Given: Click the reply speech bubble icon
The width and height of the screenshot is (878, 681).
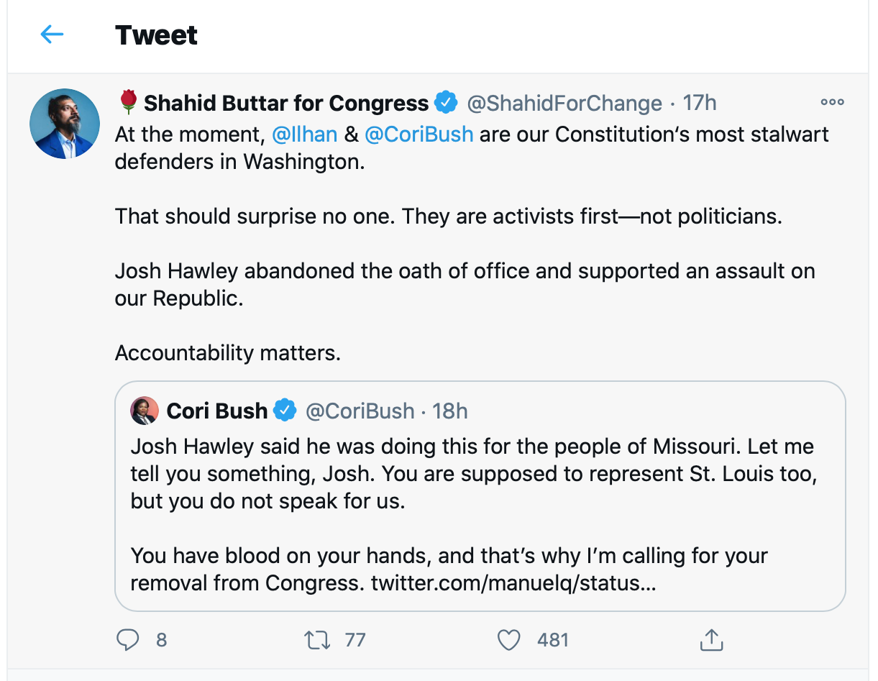Looking at the screenshot, I should 127,640.
